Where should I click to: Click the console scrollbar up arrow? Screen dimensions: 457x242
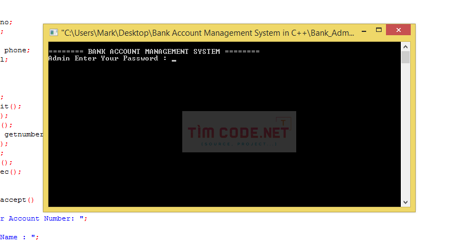(405, 47)
